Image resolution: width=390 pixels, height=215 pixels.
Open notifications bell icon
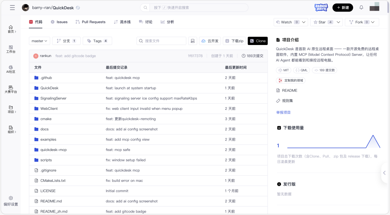coord(361,8)
